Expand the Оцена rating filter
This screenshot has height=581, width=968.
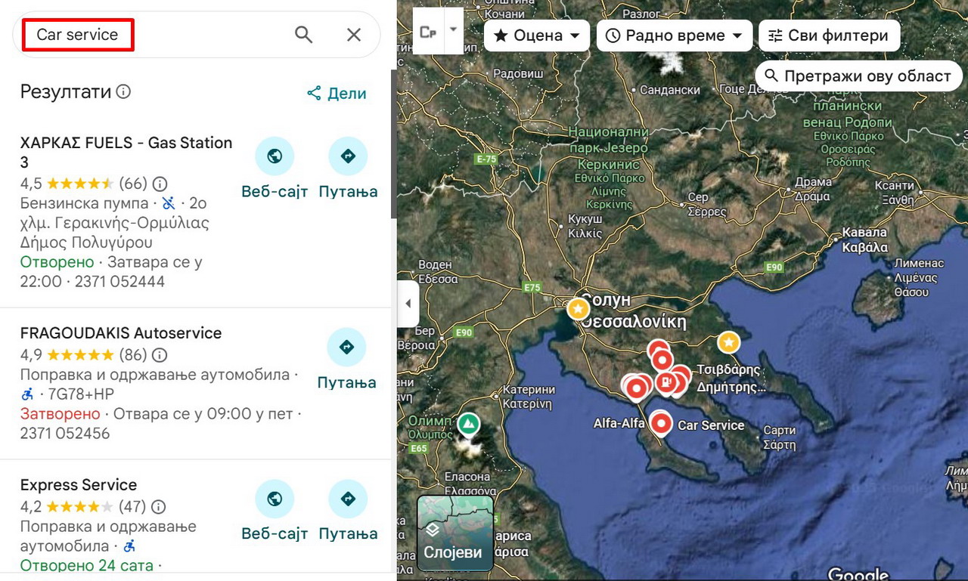[x=537, y=36]
